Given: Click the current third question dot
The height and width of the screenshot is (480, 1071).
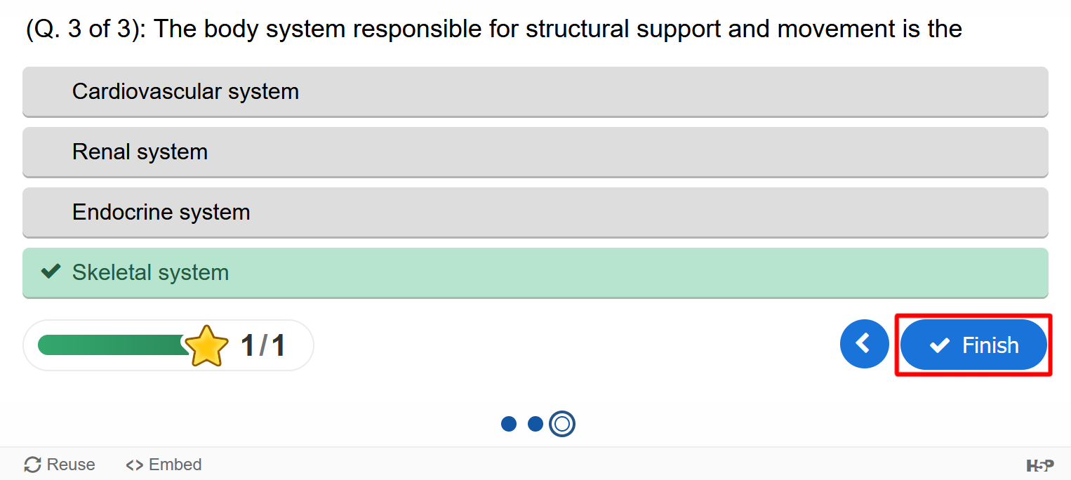Looking at the screenshot, I should (562, 424).
